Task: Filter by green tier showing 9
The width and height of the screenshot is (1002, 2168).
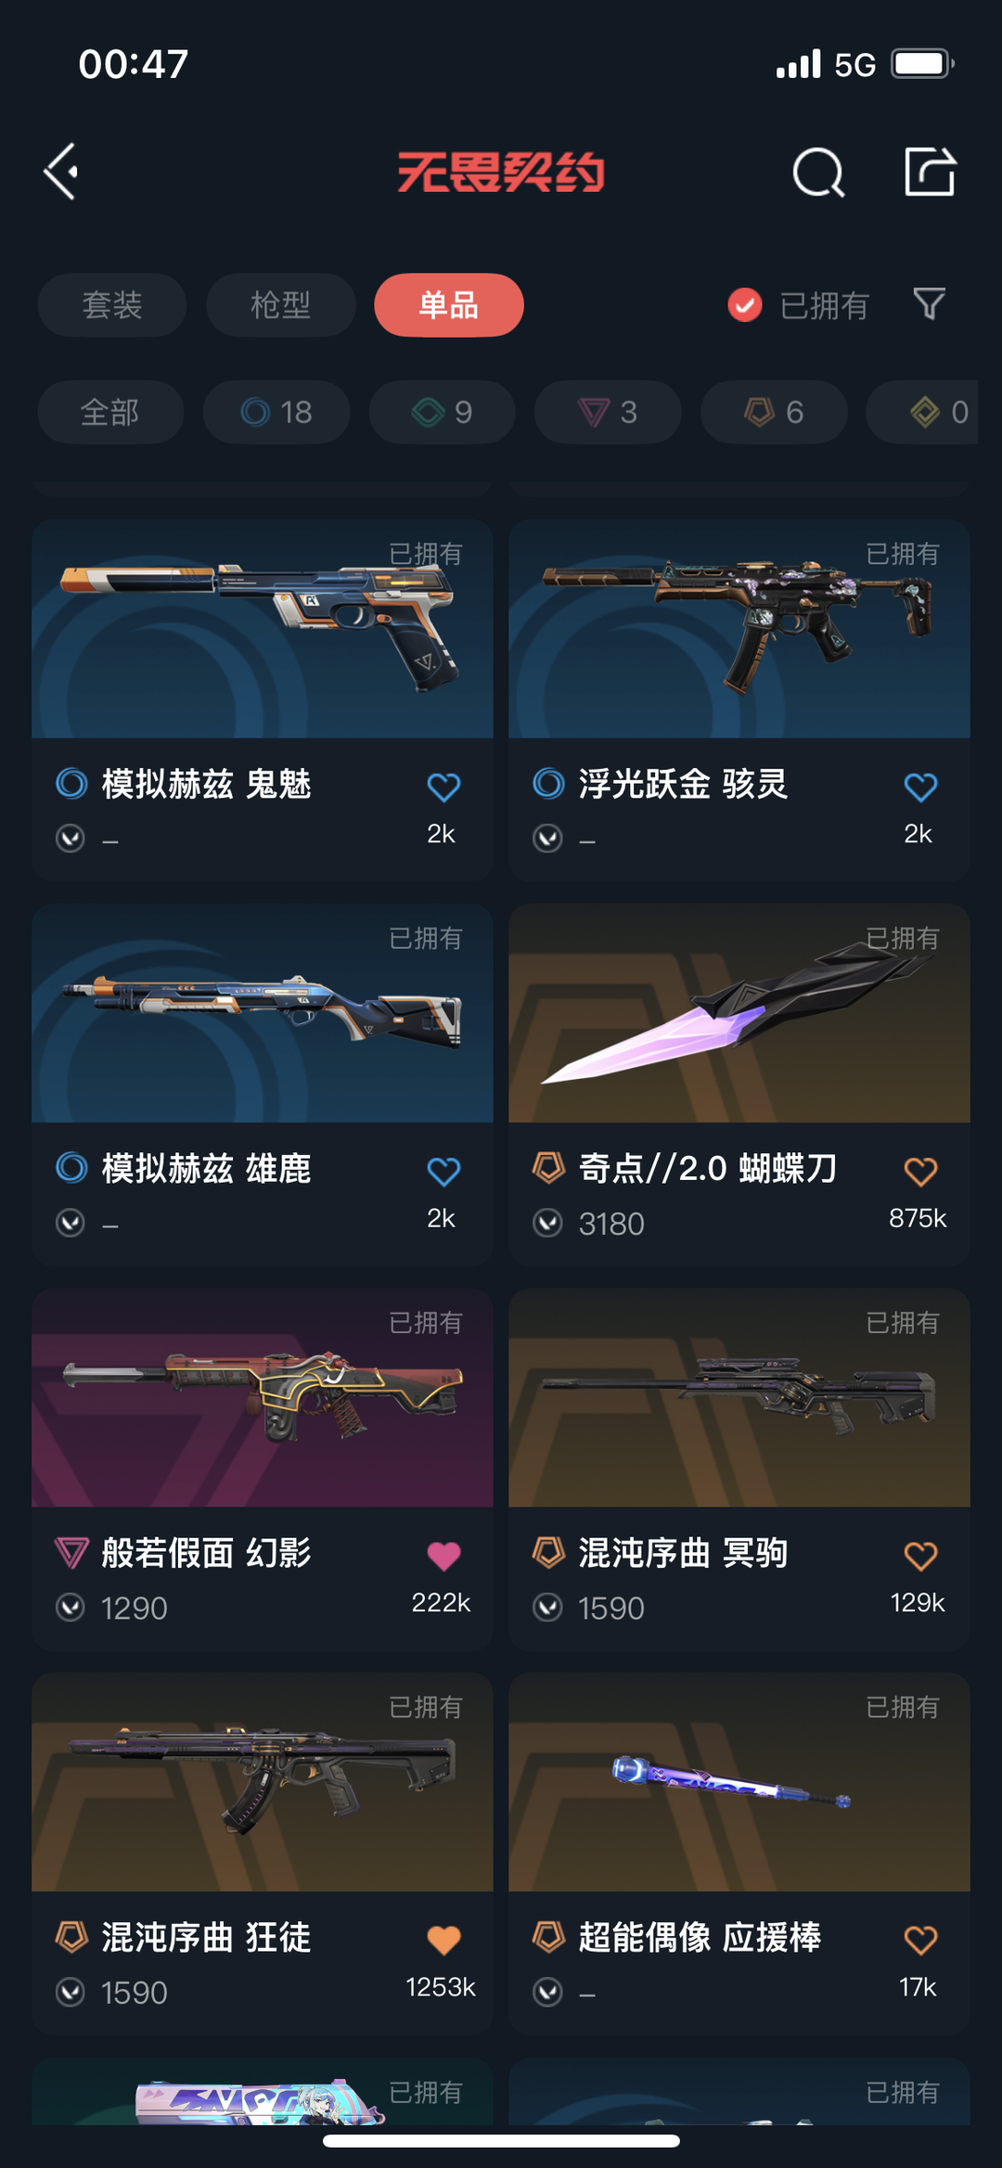Action: pos(443,412)
